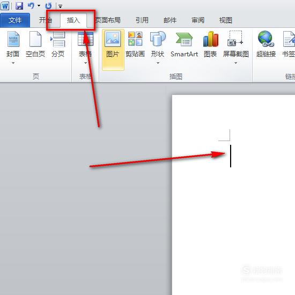Insert a hyperlink with 超链接
This screenshot has height=295, width=295.
click(x=266, y=45)
